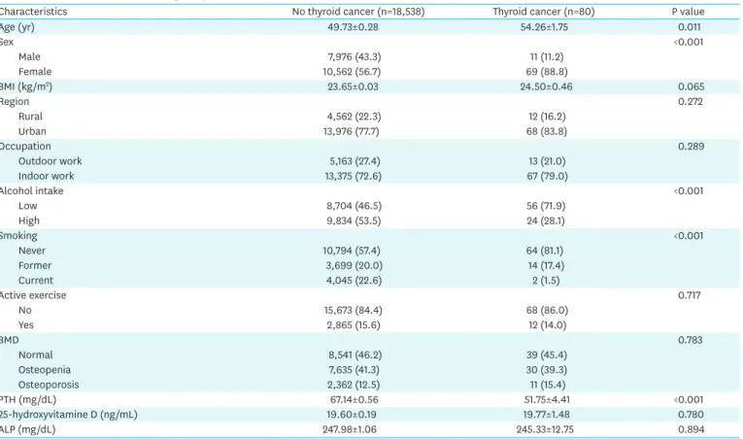Select the cell 3,699 (20.0)
Screen dimensions: 743x439
(354, 265)
